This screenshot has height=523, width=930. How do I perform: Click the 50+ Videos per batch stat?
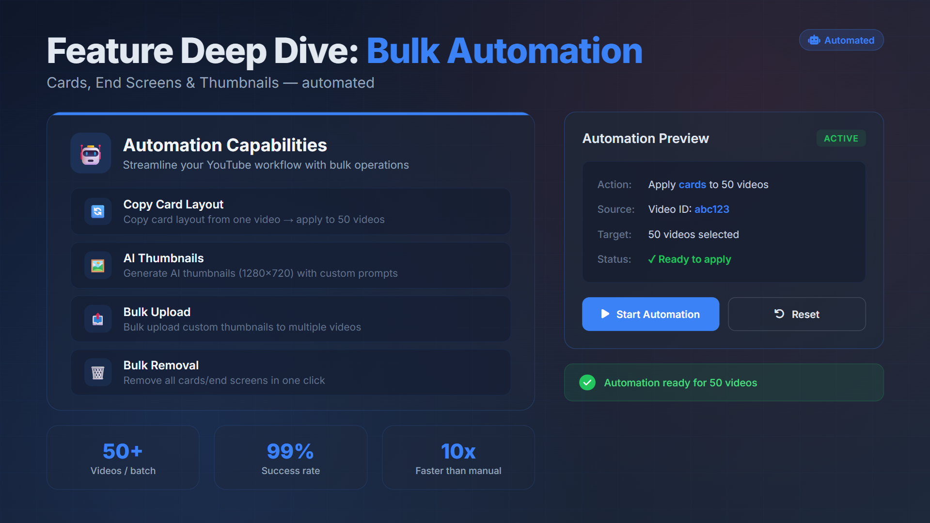click(123, 458)
